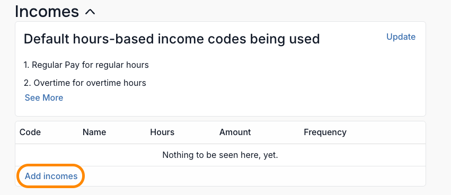Screen dimensions: 451x195
Task: Click the list number 2 before Overtime
Action: [x=27, y=83]
